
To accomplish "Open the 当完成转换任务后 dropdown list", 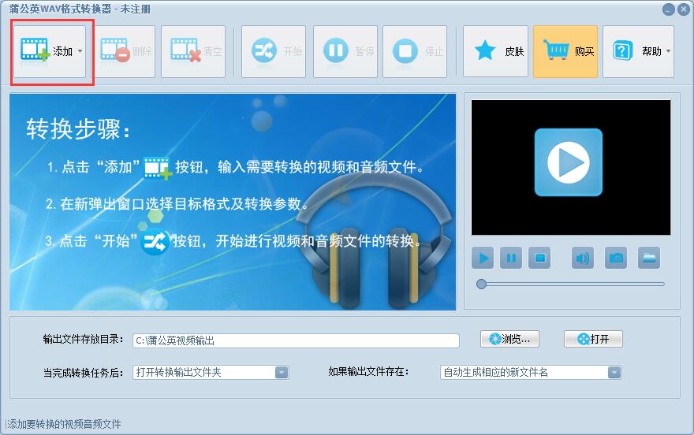I will pos(282,372).
